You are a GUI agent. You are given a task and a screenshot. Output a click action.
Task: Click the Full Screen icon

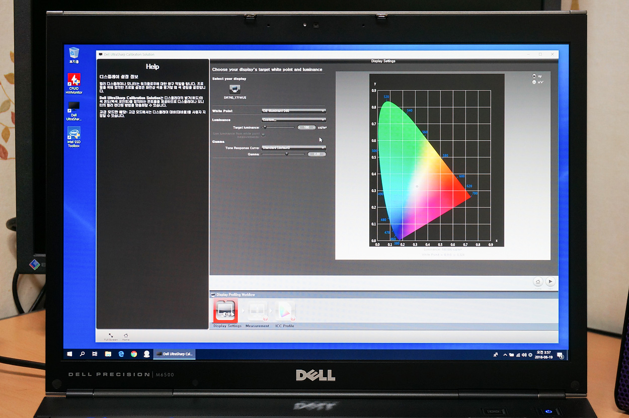pos(111,337)
